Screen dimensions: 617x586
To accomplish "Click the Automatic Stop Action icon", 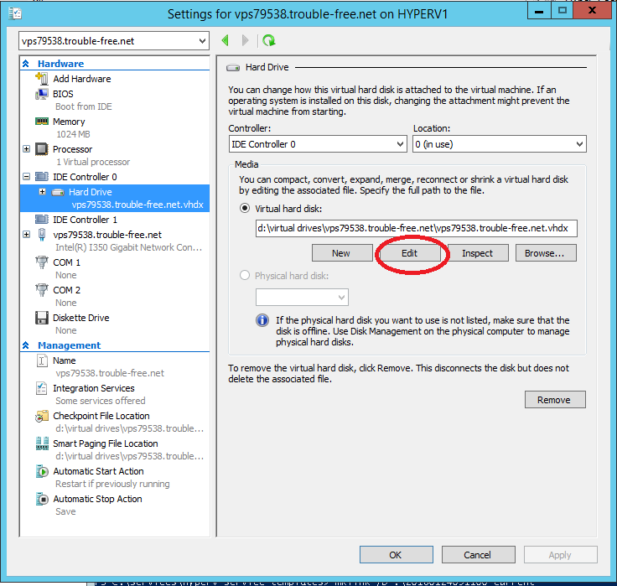I will (42, 499).
